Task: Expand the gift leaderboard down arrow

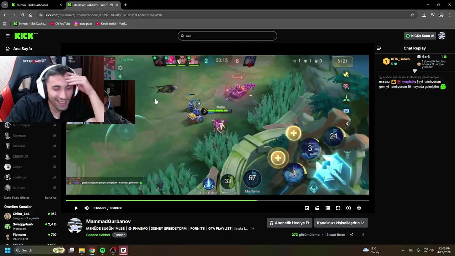Action: [x=414, y=71]
